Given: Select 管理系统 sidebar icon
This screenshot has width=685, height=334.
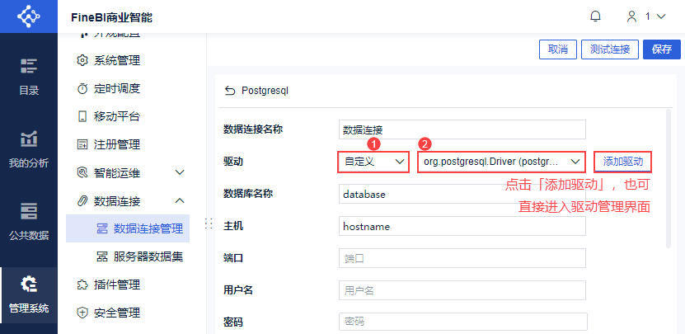Looking at the screenshot, I should click(x=29, y=294).
